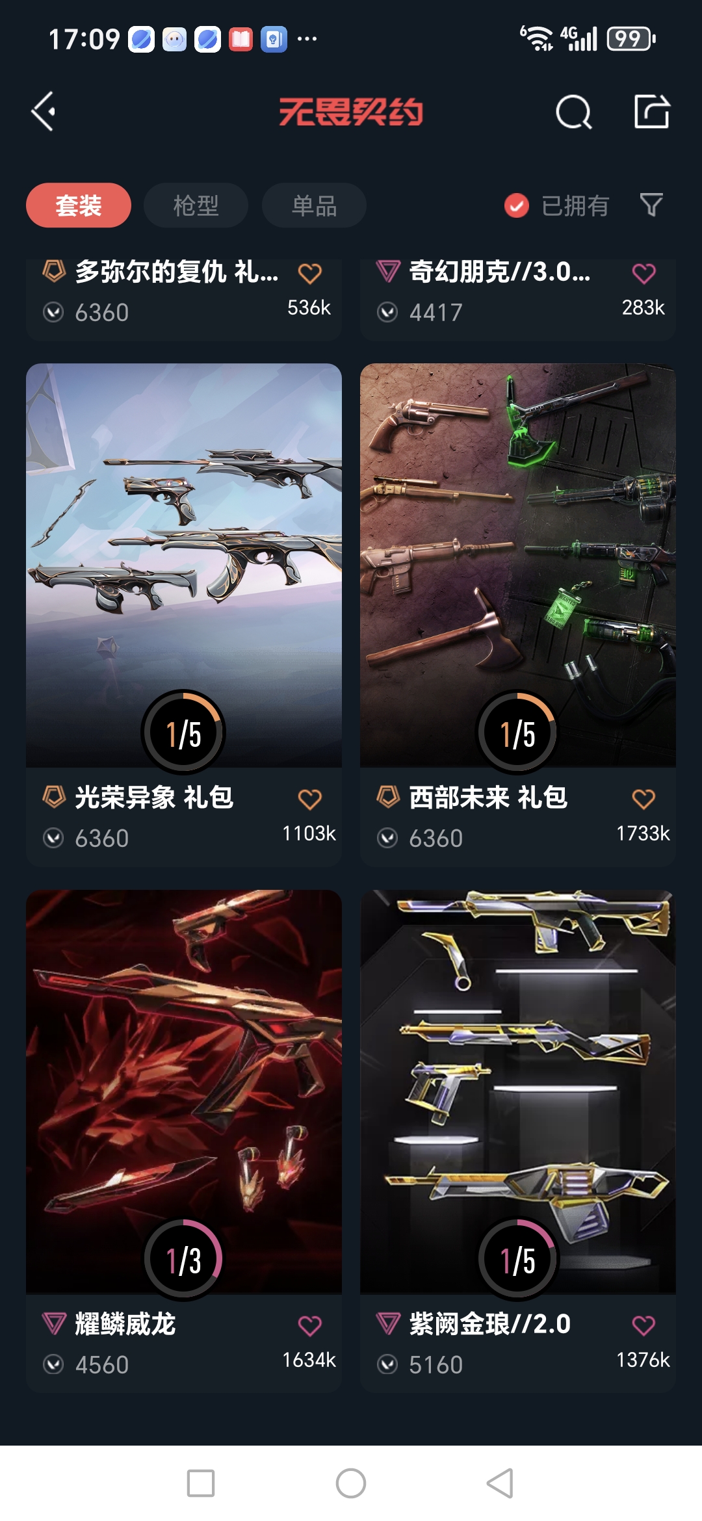This screenshot has width=702, height=1521.
Task: Open the filter funnel icon
Action: pyautogui.click(x=651, y=205)
